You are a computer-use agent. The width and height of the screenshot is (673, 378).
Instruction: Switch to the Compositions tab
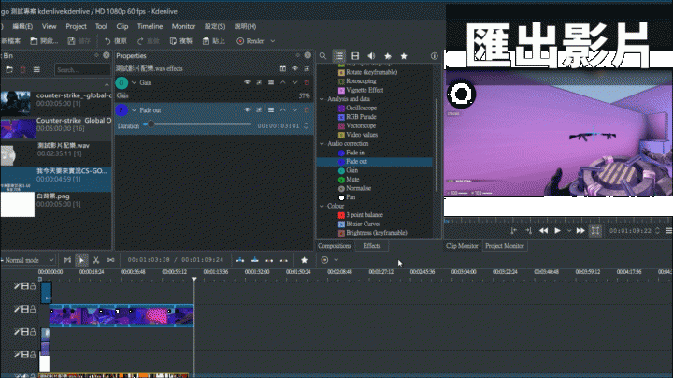335,246
